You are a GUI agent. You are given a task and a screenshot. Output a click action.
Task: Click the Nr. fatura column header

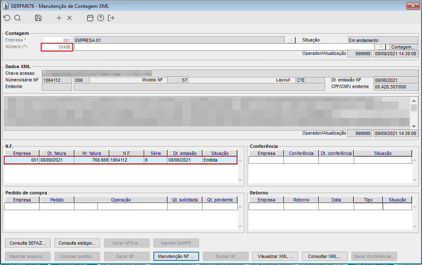tap(92, 153)
